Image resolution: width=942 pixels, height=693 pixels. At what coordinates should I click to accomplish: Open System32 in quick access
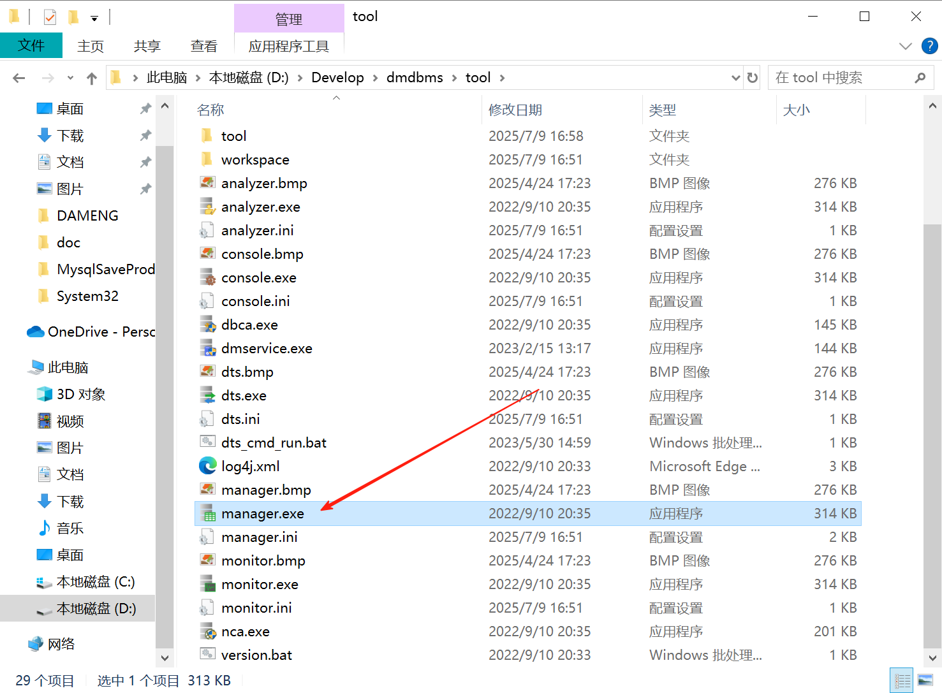[x=87, y=296]
